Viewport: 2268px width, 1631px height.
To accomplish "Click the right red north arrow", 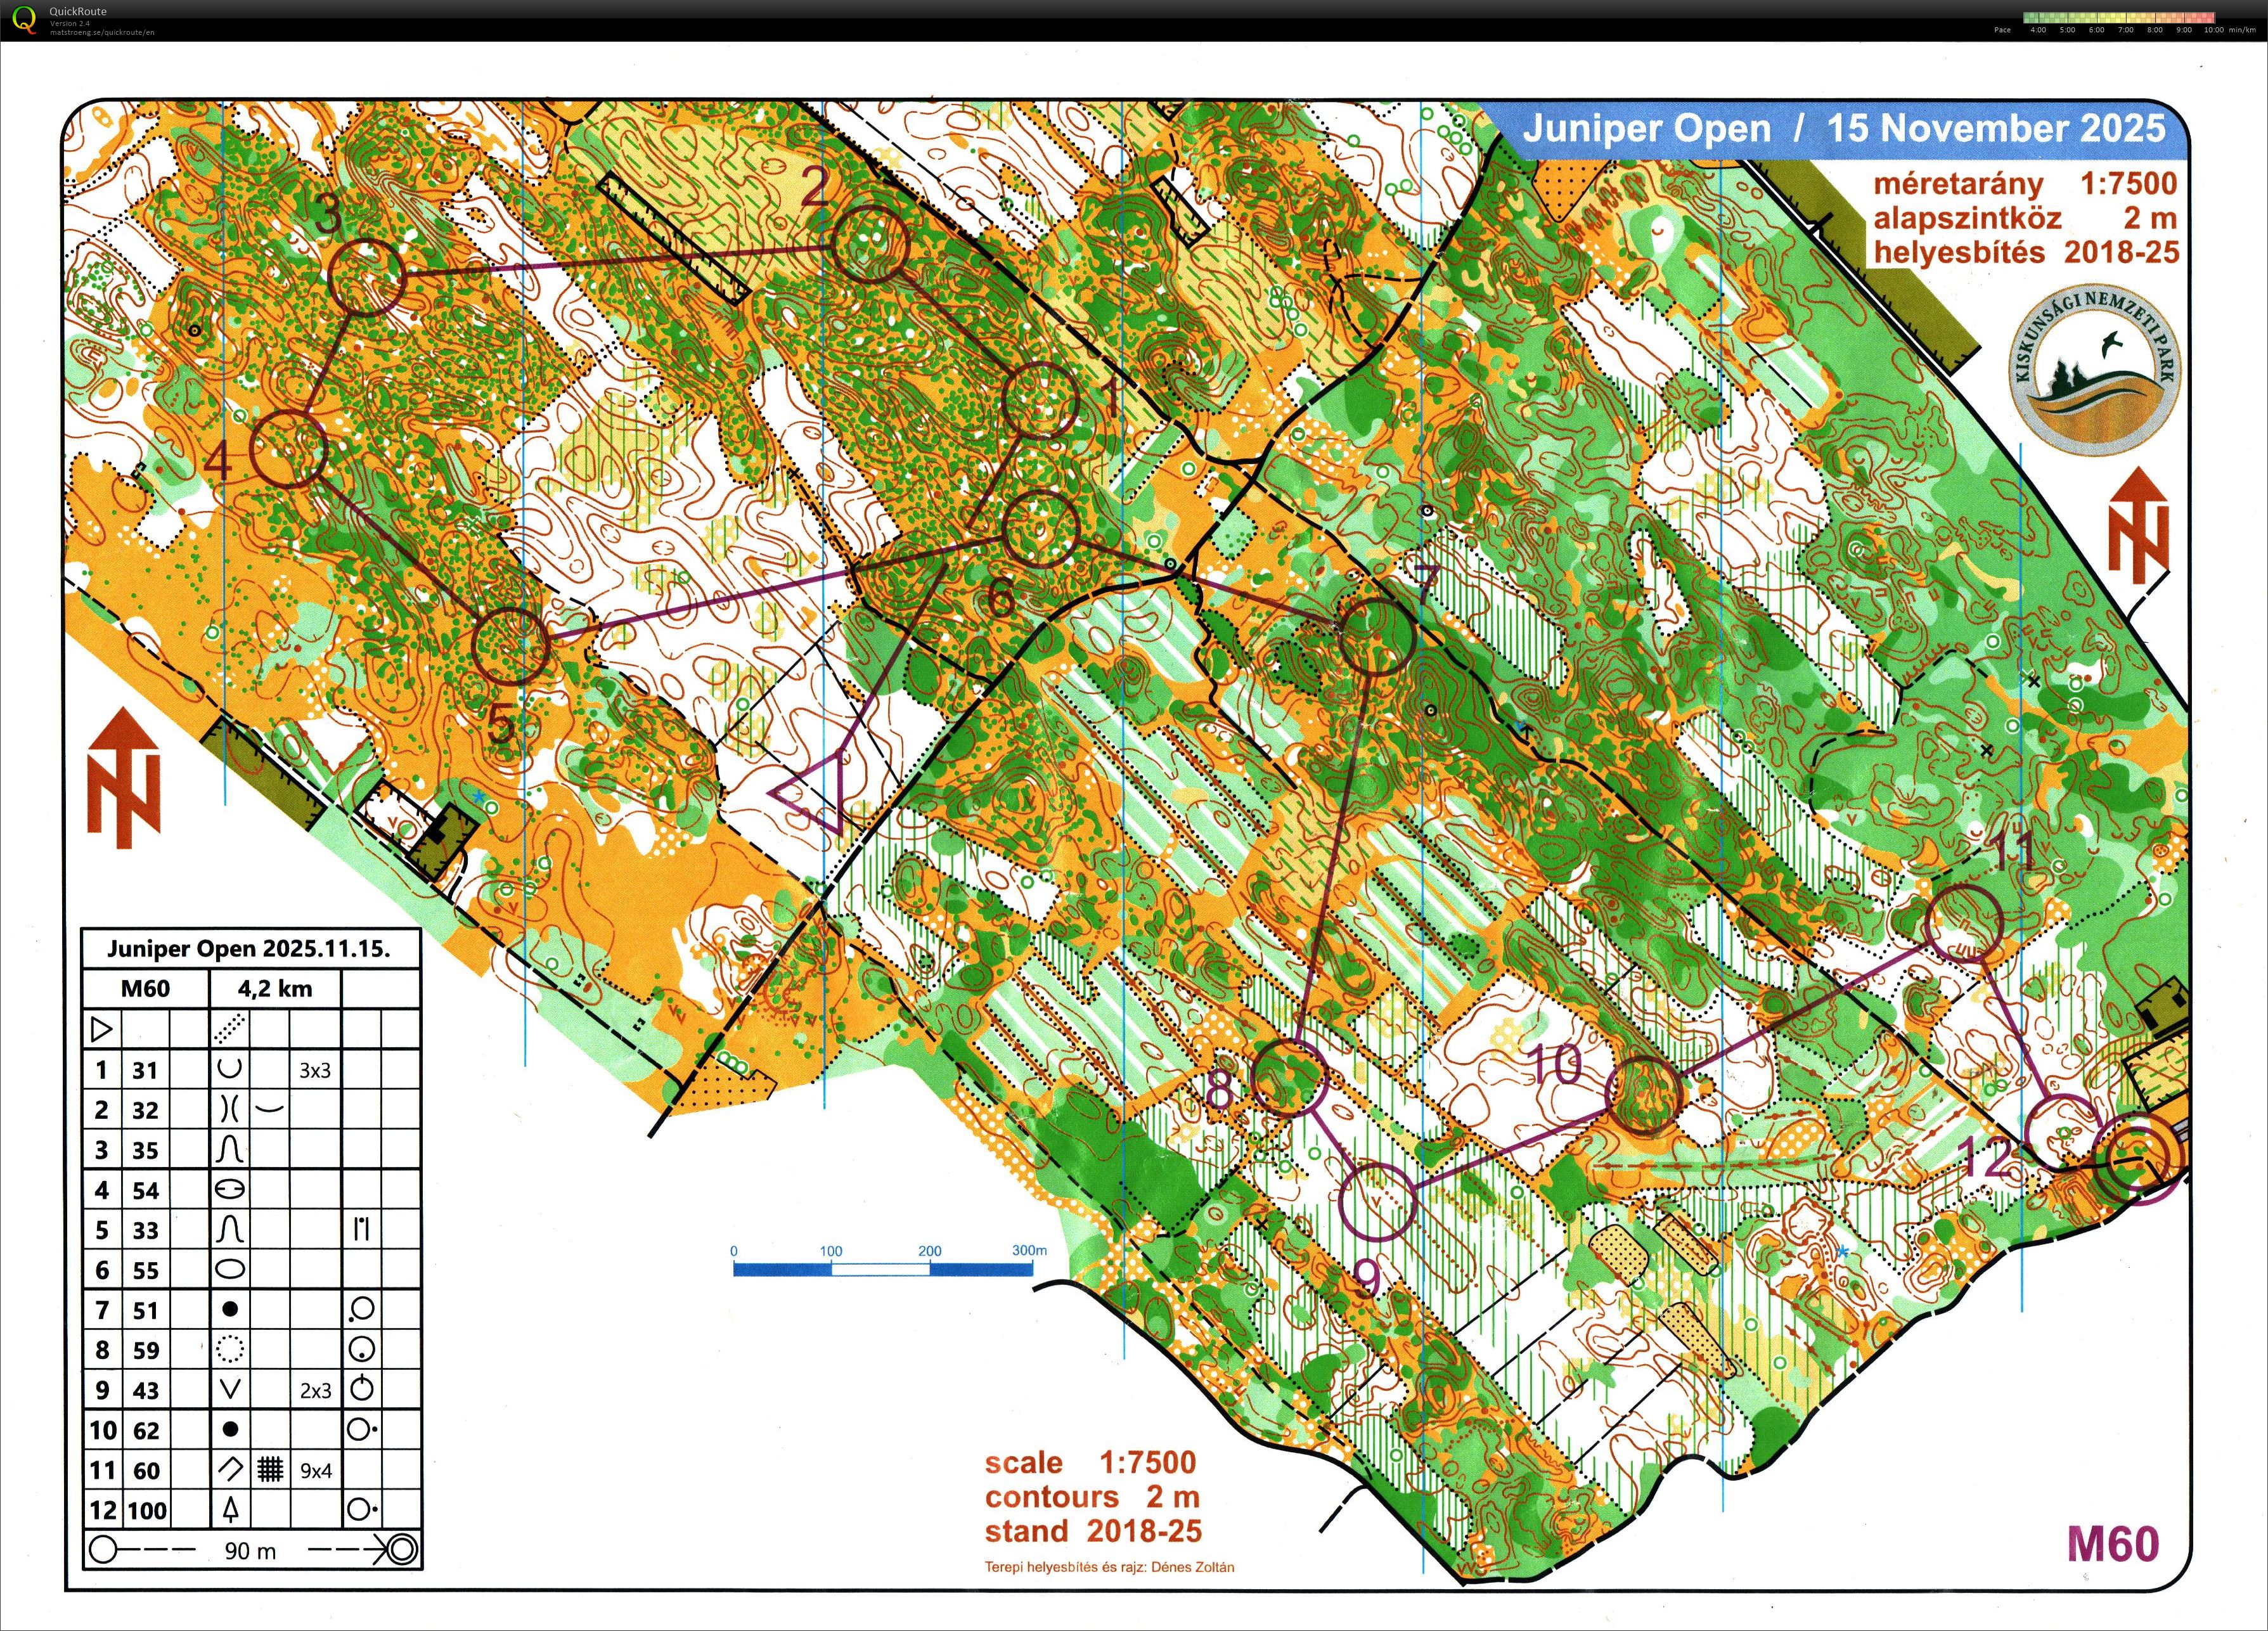I will tap(2139, 527).
